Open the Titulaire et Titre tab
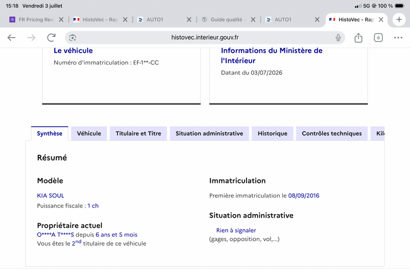 (x=138, y=134)
